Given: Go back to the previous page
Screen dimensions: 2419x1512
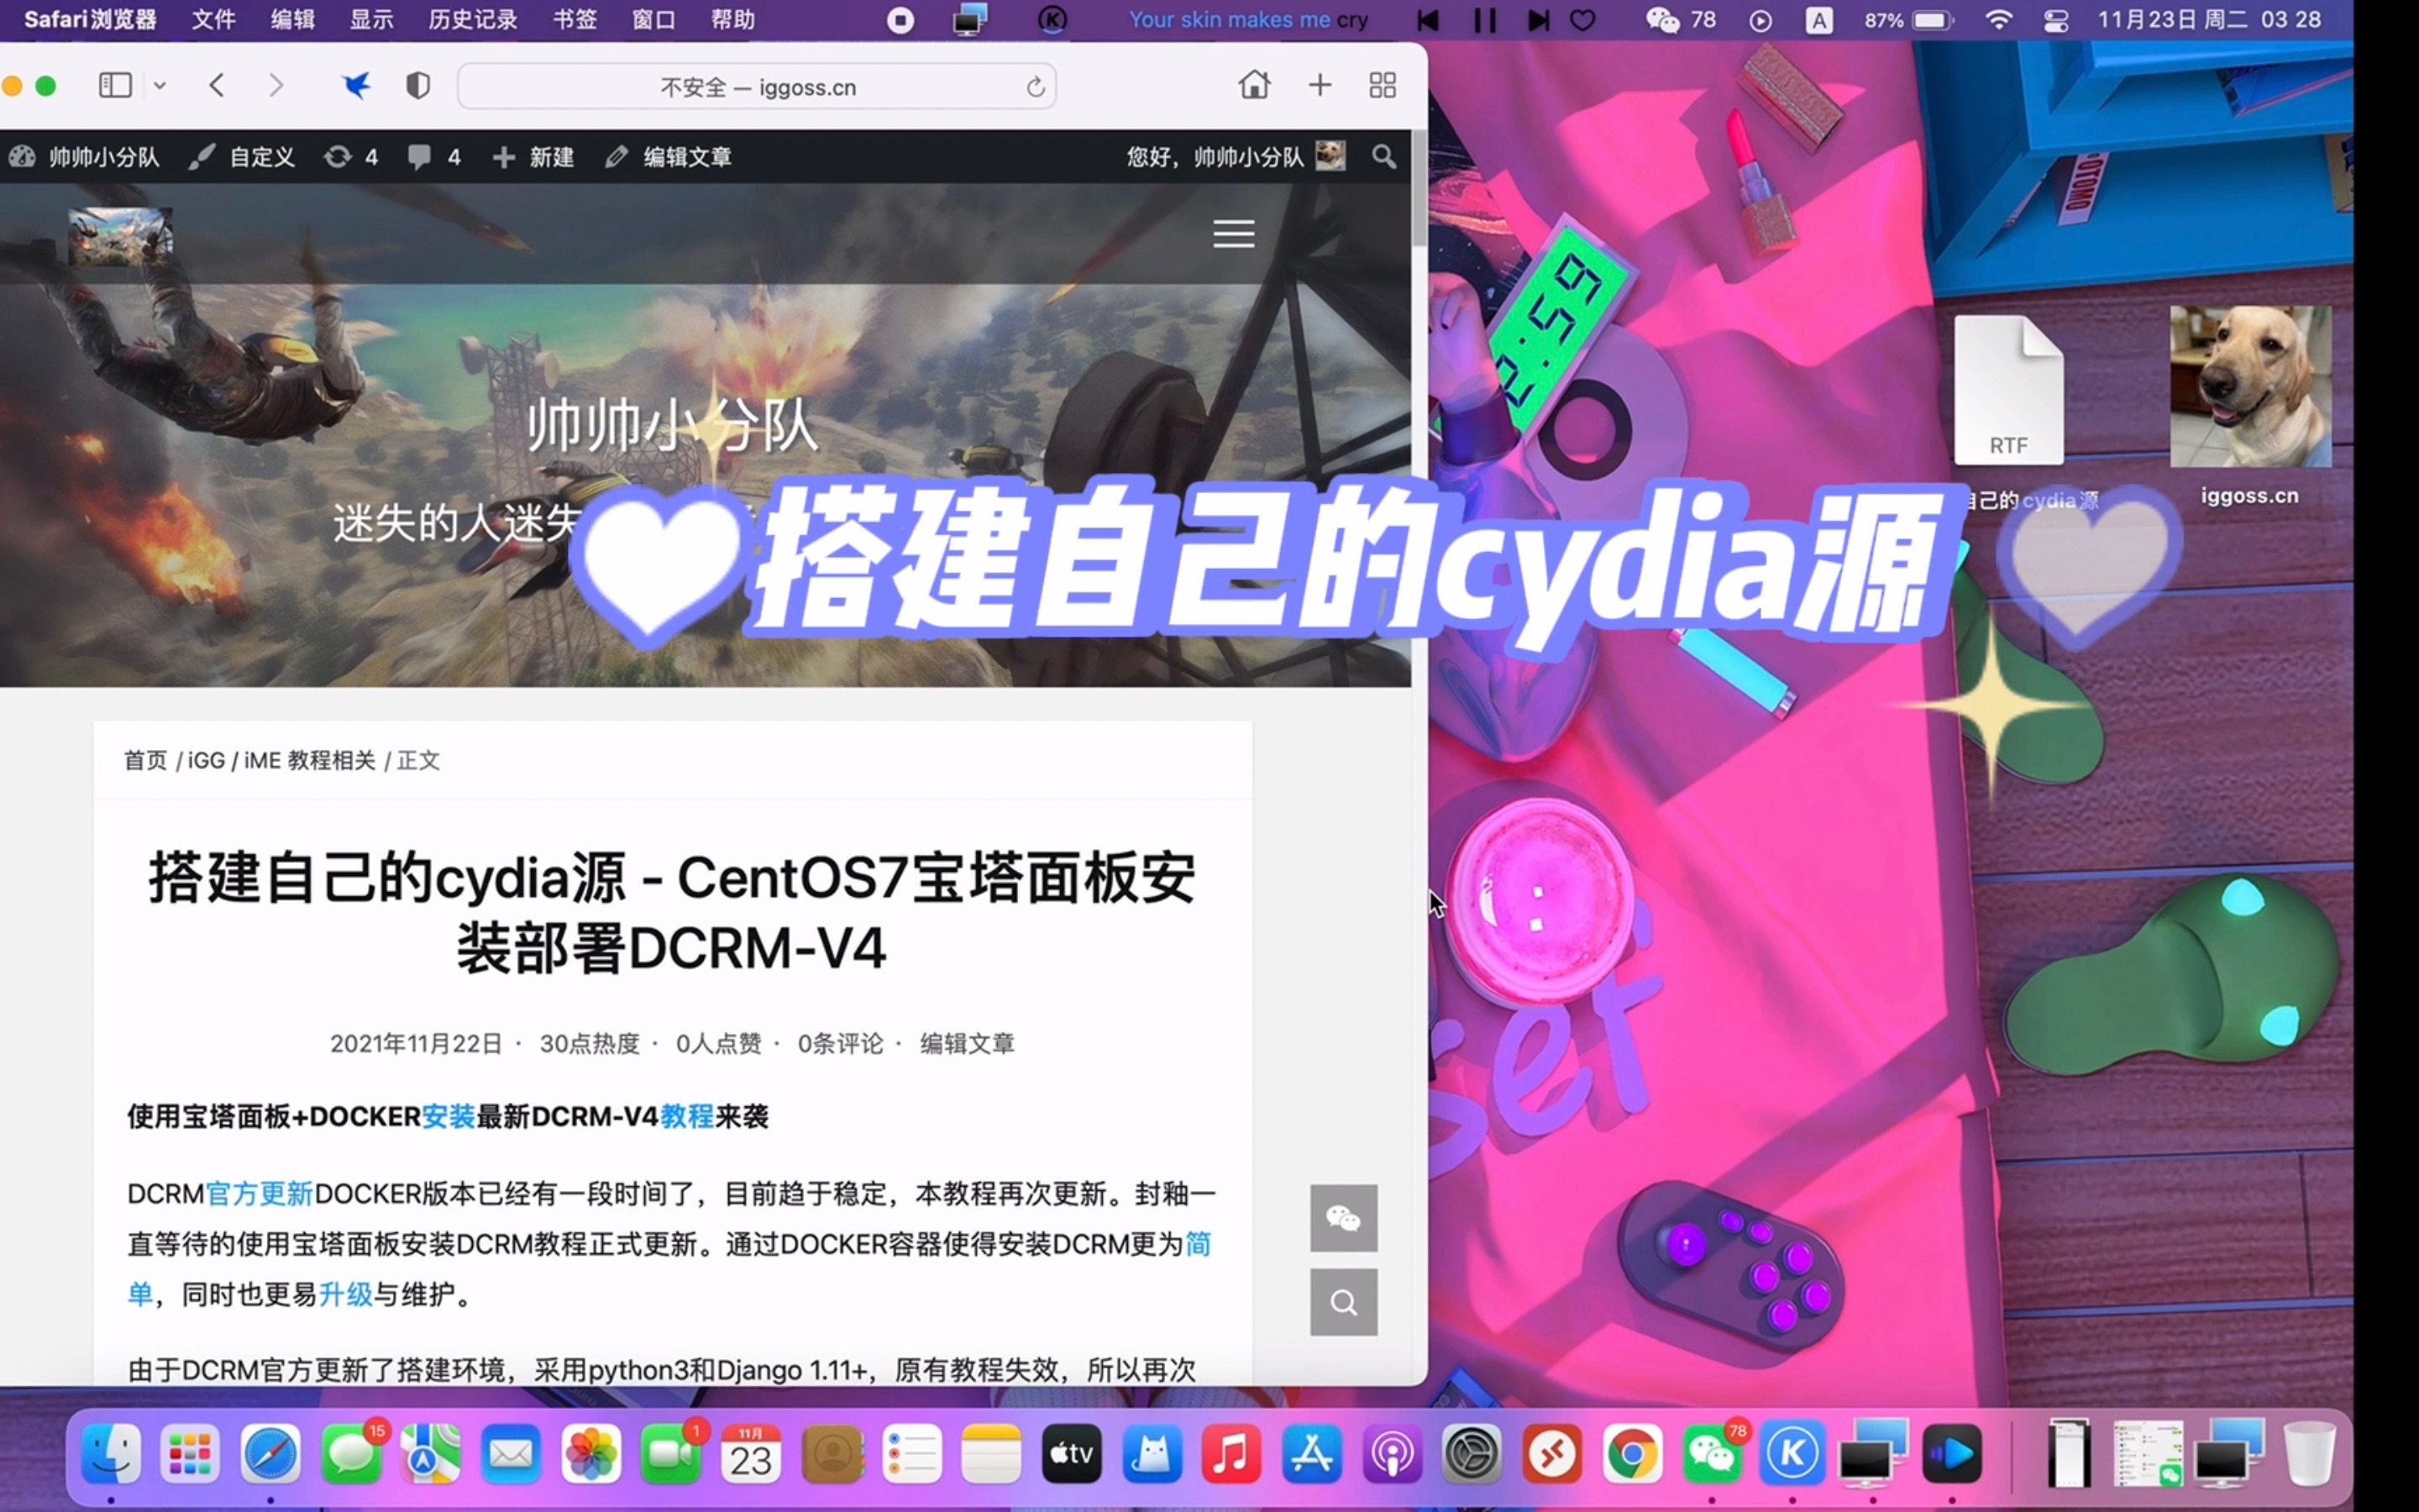Looking at the screenshot, I should (x=217, y=86).
